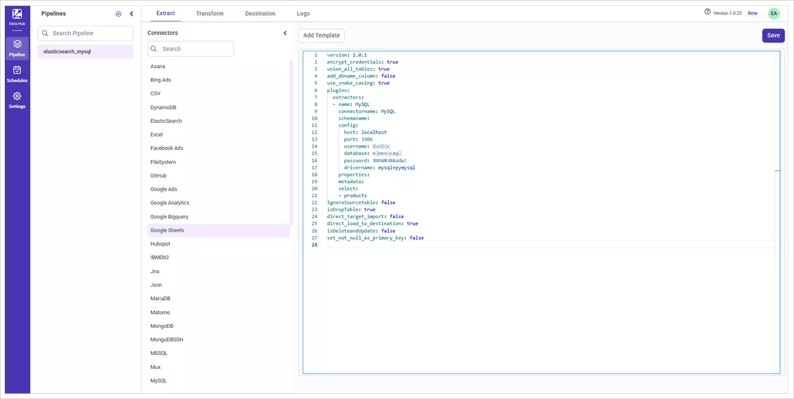
Task: Select the ElasticSearch connector
Action: (x=166, y=121)
